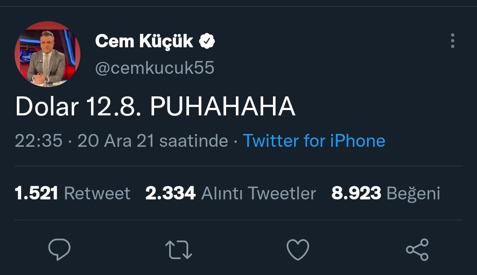Screen dimensions: 477x275
Task: Click the display name Cem Küçük
Action: coord(144,42)
